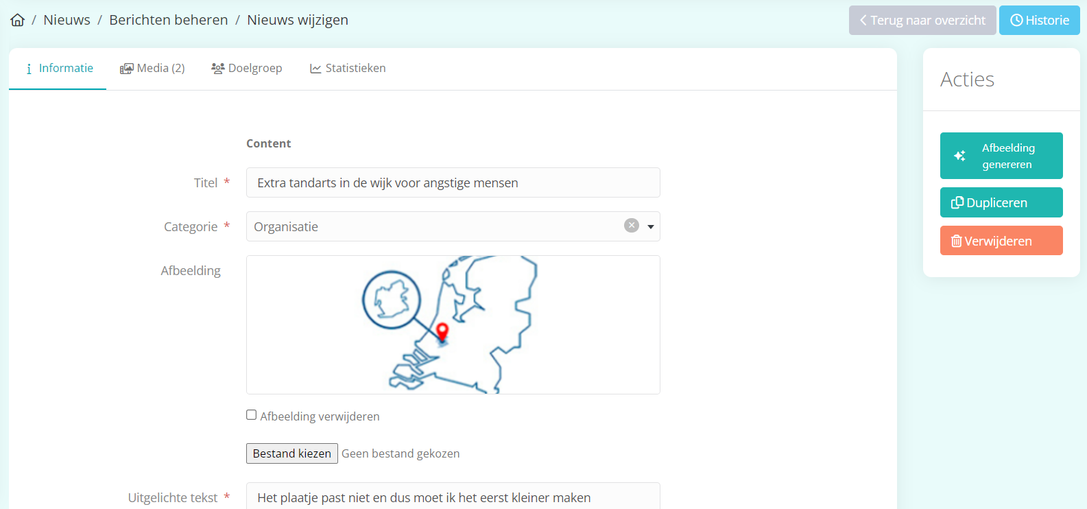Click the Afbeelding genereren button
This screenshot has width=1087, height=509.
(x=1001, y=156)
